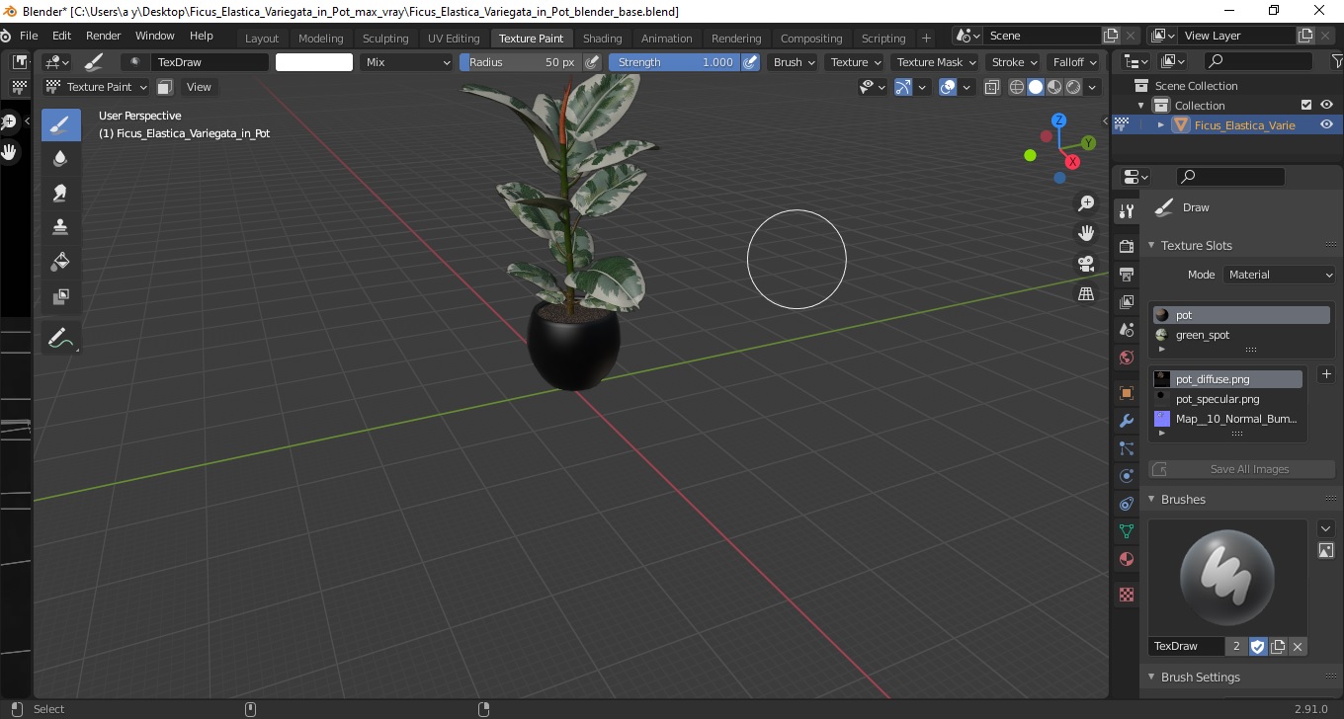Hide the Ficus_Elastica_Varie object in the outliner
1344x719 pixels.
coord(1326,124)
